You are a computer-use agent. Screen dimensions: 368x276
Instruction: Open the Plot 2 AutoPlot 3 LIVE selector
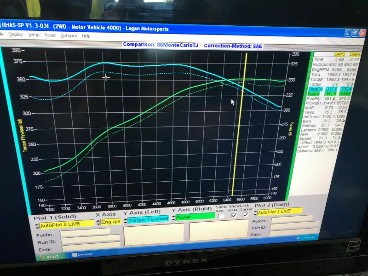[x=280, y=212]
